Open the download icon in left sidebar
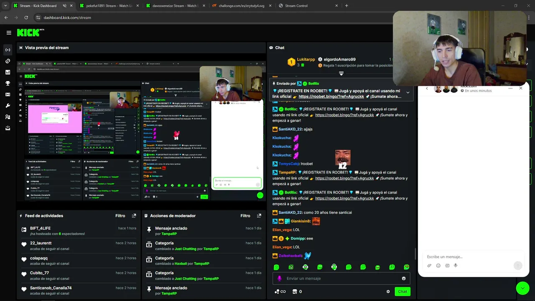This screenshot has height=301, width=535. pos(8,128)
